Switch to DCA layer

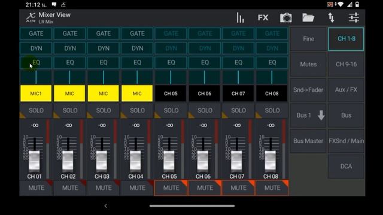pyautogui.click(x=346, y=166)
